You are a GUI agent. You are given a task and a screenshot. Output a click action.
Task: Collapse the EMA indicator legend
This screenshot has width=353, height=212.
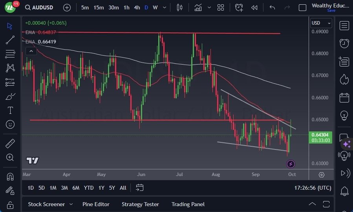point(30,51)
